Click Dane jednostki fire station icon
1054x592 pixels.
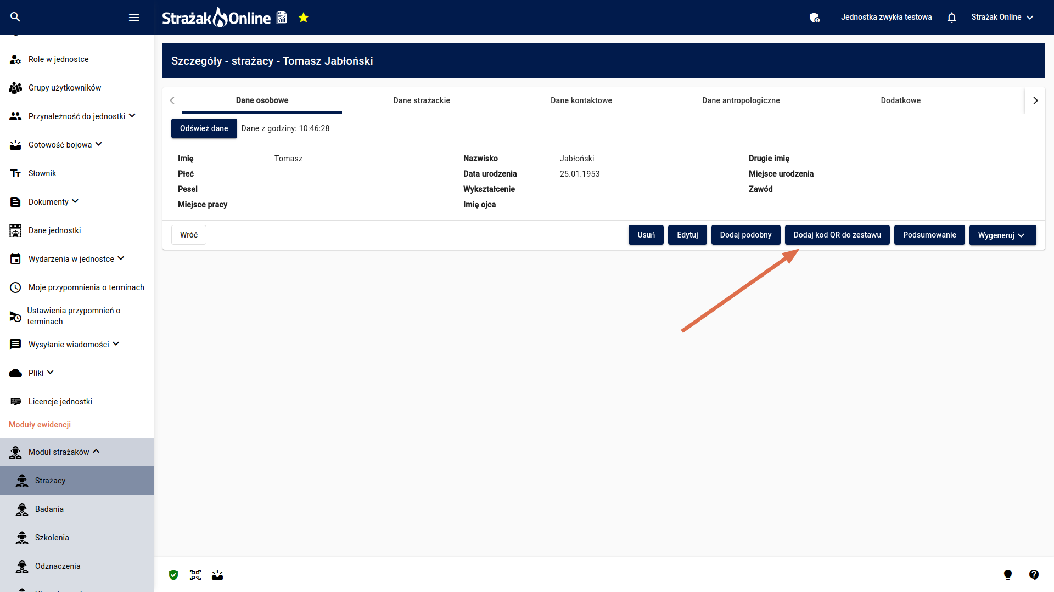[15, 230]
